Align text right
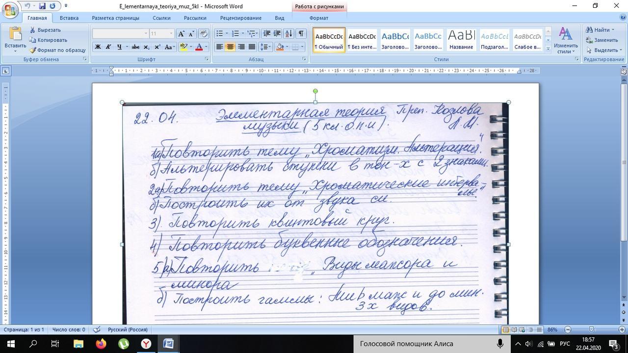628x353 pixels. pyautogui.click(x=241, y=47)
